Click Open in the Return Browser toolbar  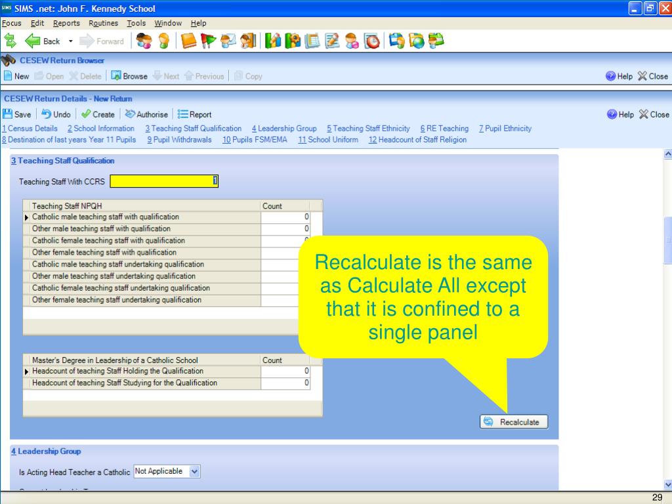(x=49, y=76)
